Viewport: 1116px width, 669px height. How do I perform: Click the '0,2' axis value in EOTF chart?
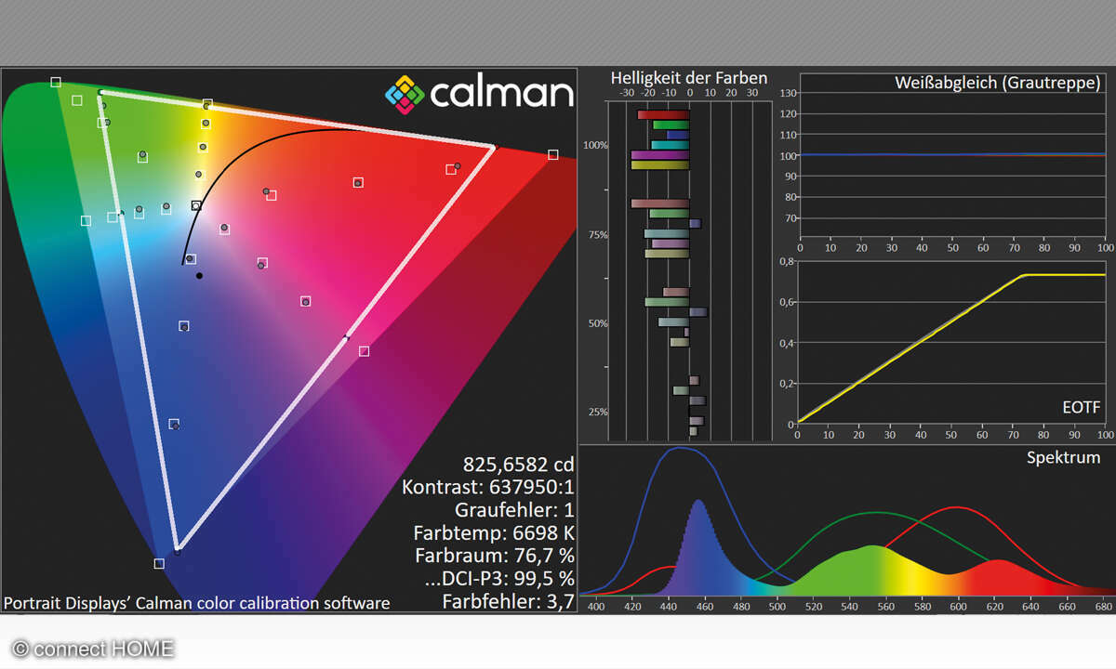789,383
